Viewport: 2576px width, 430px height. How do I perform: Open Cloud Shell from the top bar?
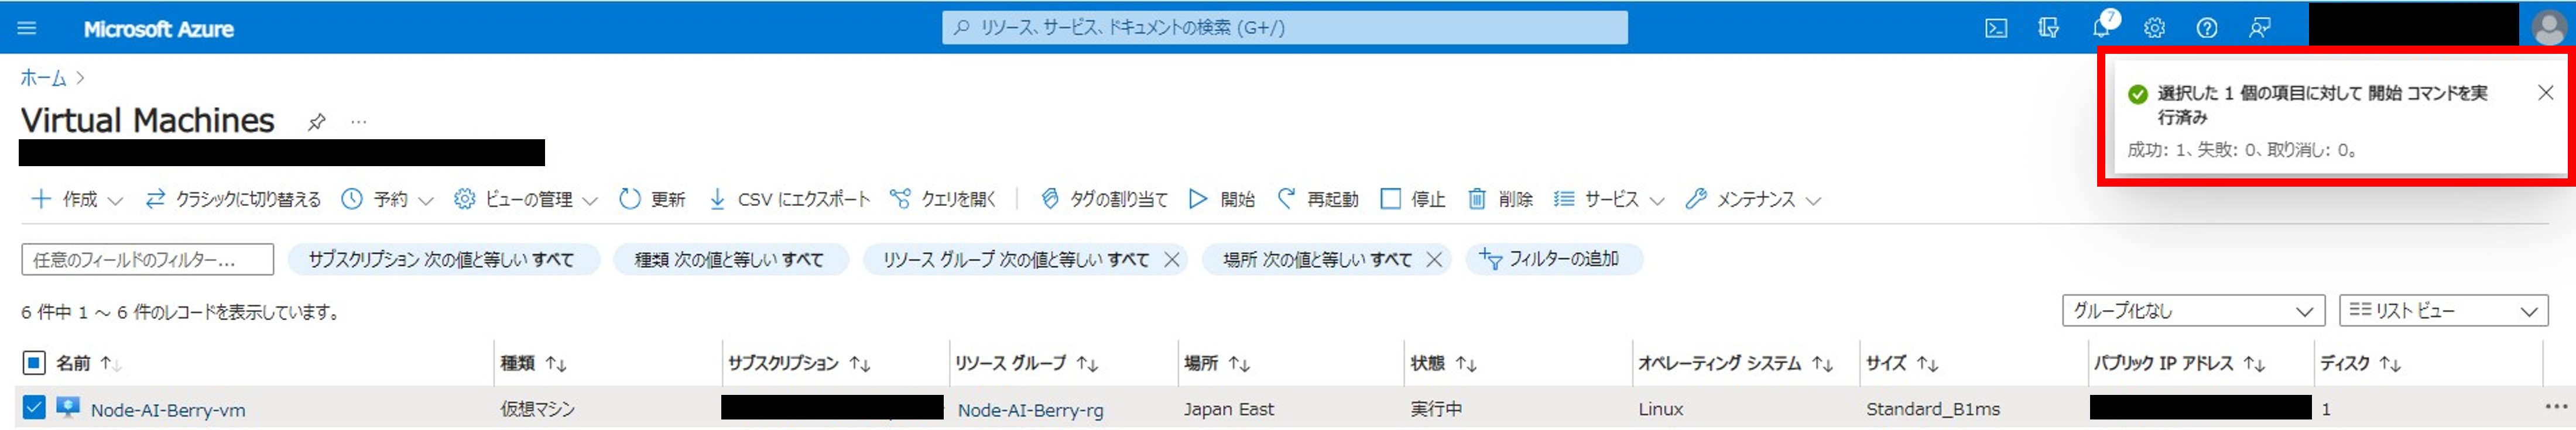tap(1995, 28)
